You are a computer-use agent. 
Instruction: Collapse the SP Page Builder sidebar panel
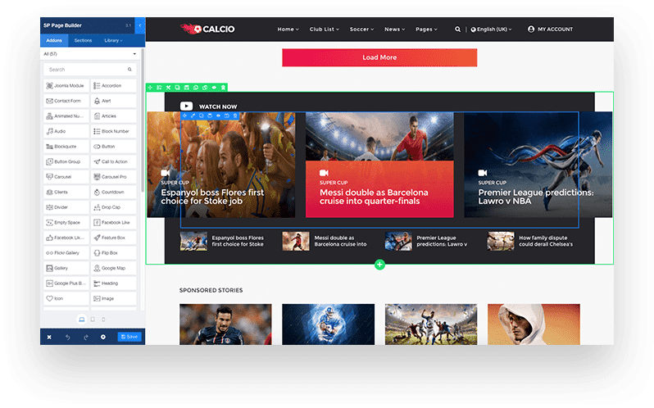[x=139, y=25]
